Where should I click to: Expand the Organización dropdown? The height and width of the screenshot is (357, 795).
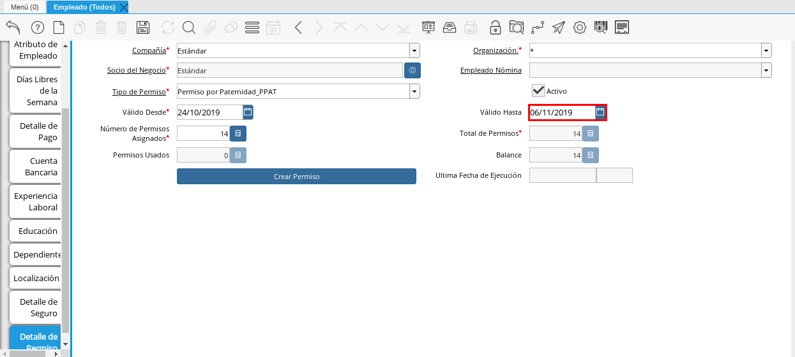tap(766, 50)
